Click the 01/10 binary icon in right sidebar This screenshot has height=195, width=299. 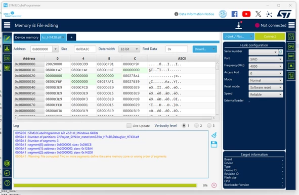click(x=291, y=76)
